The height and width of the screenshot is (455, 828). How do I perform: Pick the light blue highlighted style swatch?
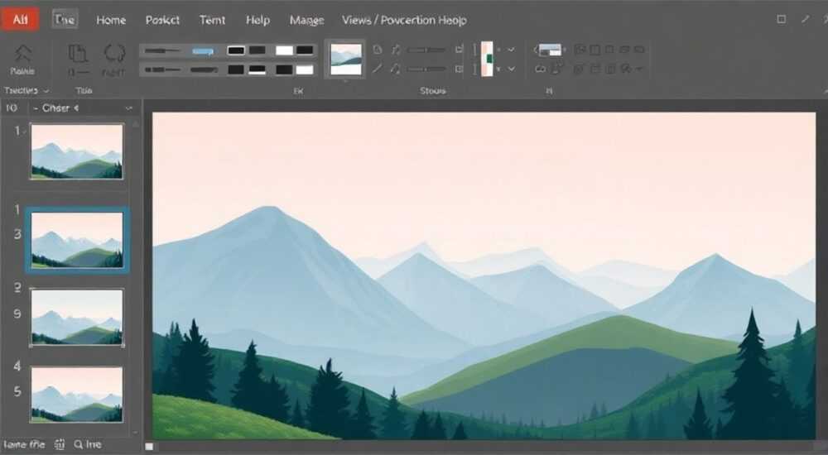(204, 51)
